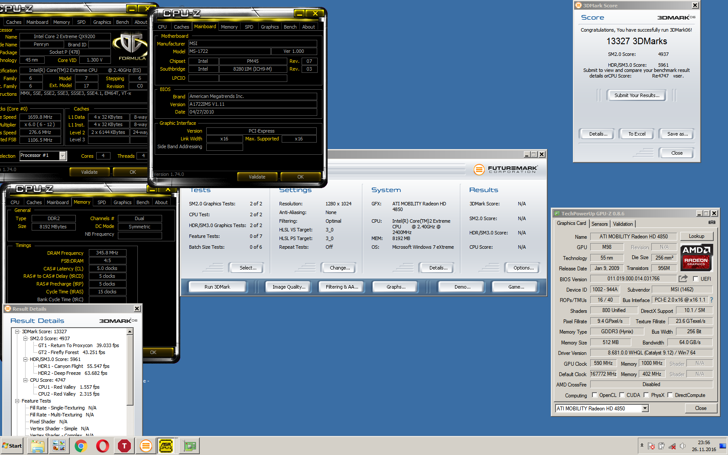Open the power plug tray icon
This screenshot has height=455, width=728.
[662, 446]
